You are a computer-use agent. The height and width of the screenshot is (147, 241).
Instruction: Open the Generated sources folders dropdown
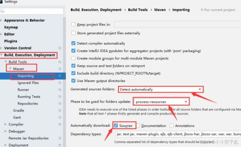coord(161,89)
